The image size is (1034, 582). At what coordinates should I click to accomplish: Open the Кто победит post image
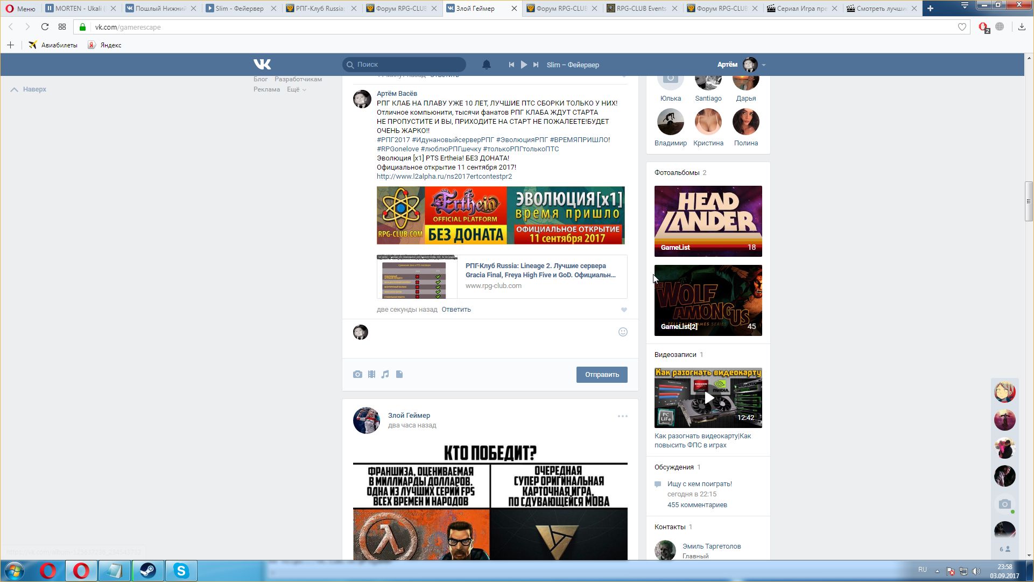pos(490,501)
